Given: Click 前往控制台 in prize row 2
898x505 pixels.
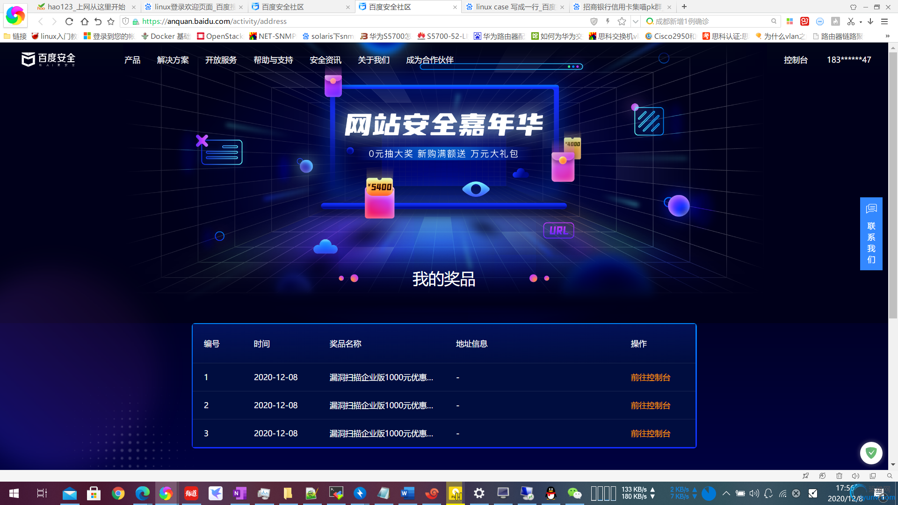Looking at the screenshot, I should (x=651, y=405).
